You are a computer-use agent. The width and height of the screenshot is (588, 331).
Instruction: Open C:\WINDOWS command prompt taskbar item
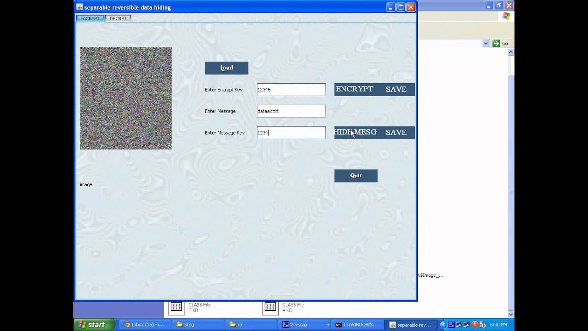[358, 325]
